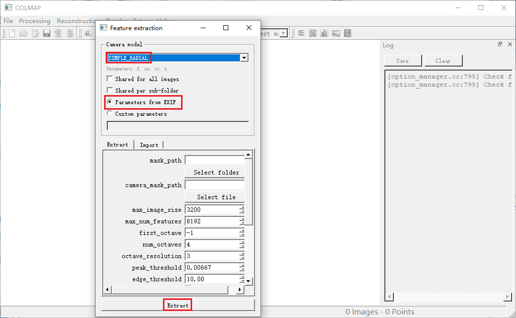Close the Feature extraction dialog
Viewport: 516px width, 318px height.
point(249,28)
